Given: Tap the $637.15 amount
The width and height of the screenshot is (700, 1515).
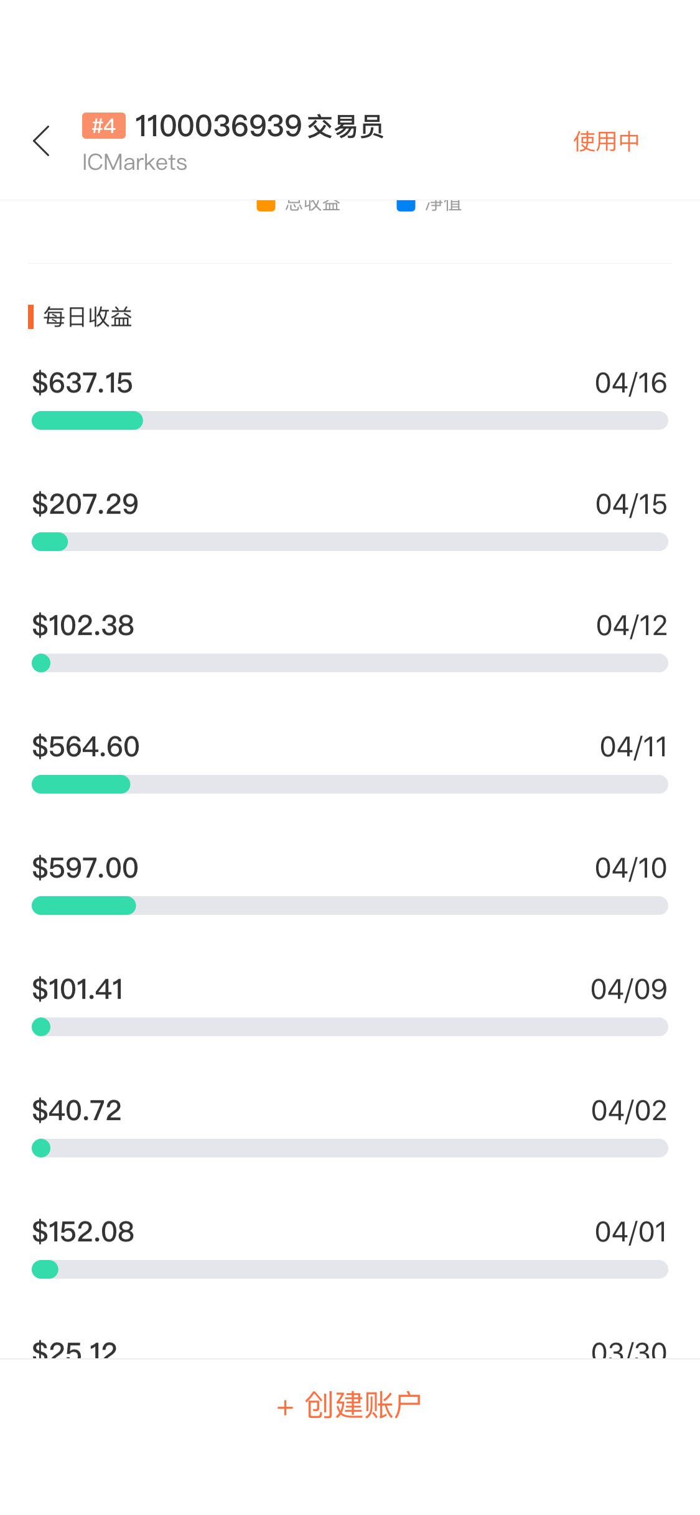Looking at the screenshot, I should (82, 382).
